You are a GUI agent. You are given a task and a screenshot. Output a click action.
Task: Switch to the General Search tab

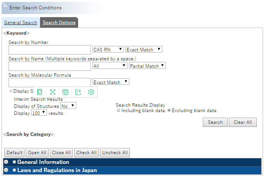21,23
